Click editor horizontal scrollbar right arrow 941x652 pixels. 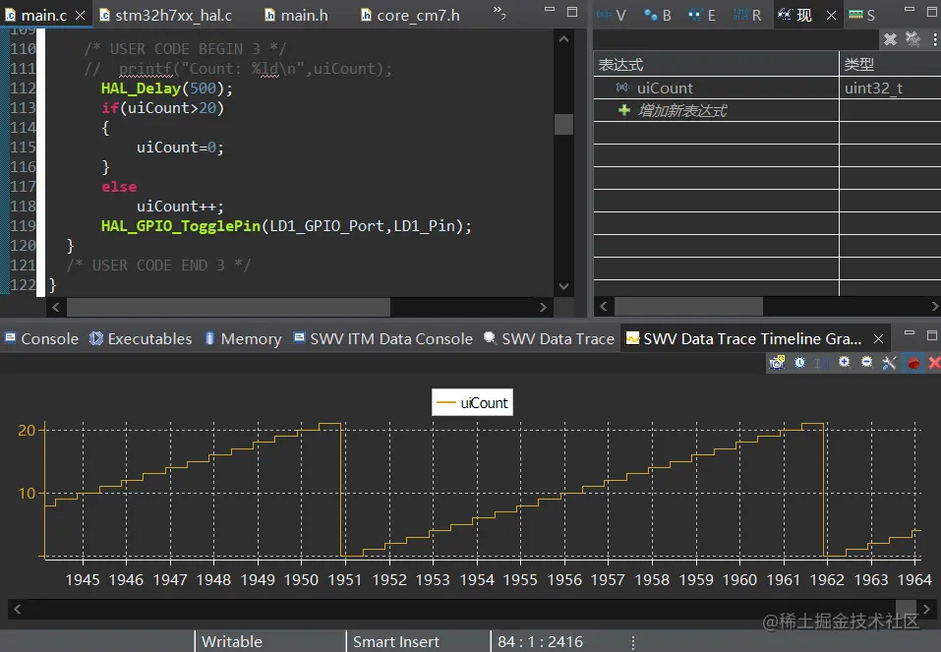click(x=543, y=307)
